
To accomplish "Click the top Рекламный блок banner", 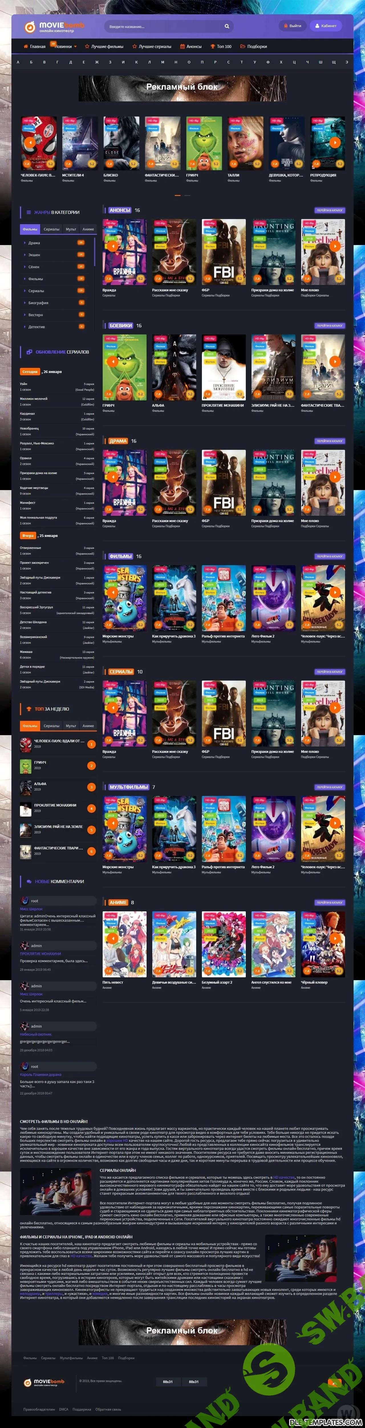I will pos(182,88).
